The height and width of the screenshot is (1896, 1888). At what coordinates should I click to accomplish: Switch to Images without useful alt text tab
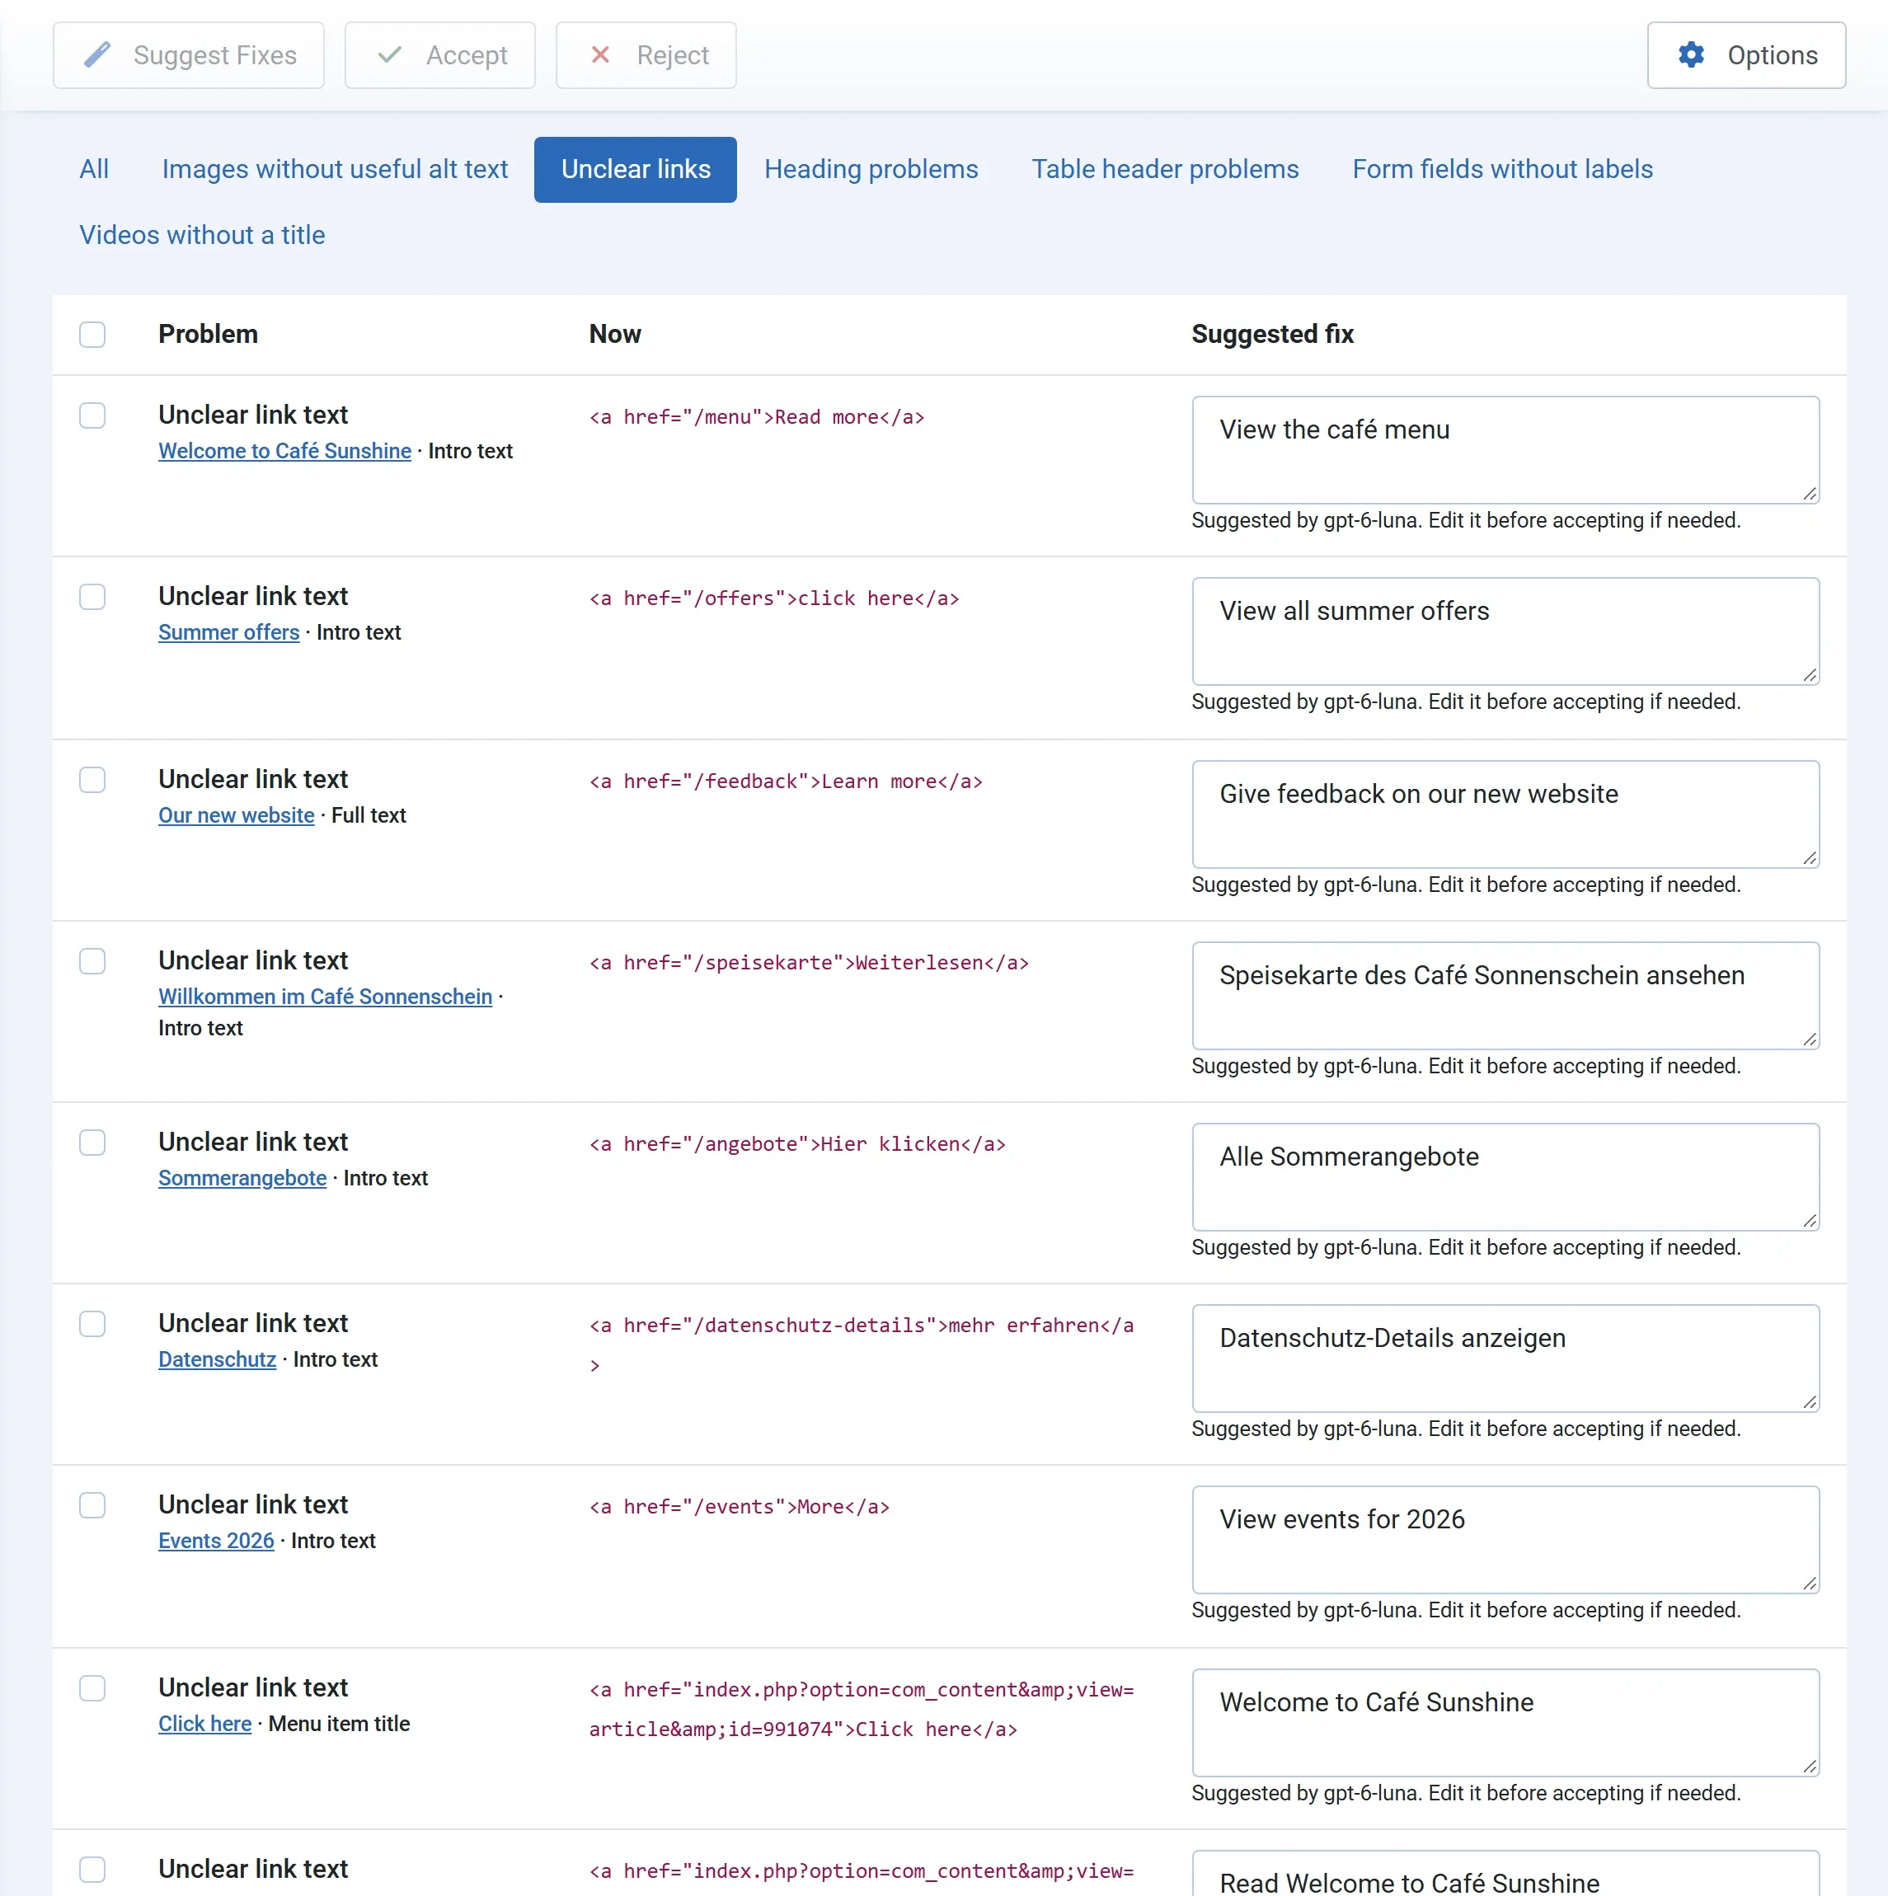coord(335,170)
